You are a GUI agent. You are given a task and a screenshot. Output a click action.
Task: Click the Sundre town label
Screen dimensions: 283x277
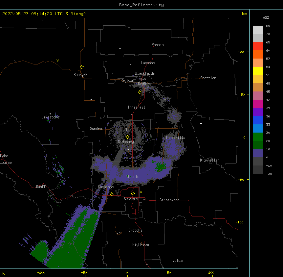click(x=96, y=129)
